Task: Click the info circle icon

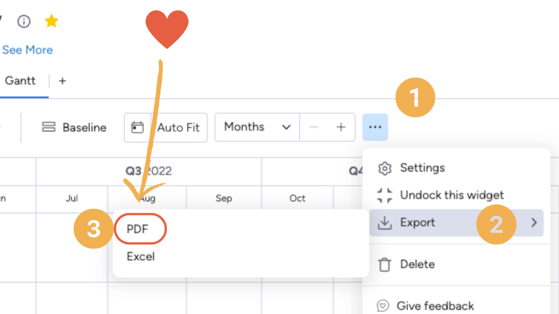Action: coord(24,21)
